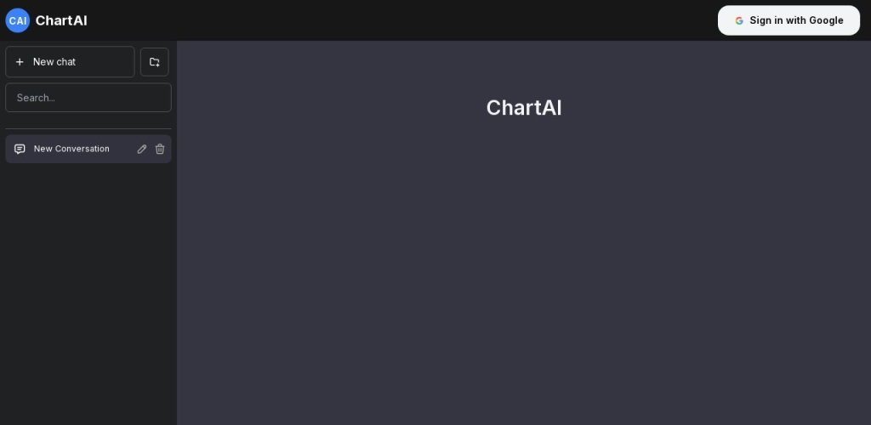
Task: Click the New chat text label
Action: coord(54,62)
